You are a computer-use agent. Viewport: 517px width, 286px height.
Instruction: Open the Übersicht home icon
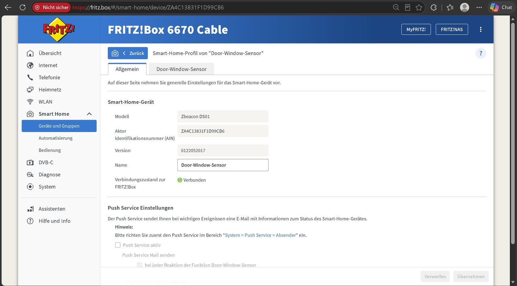(30, 53)
